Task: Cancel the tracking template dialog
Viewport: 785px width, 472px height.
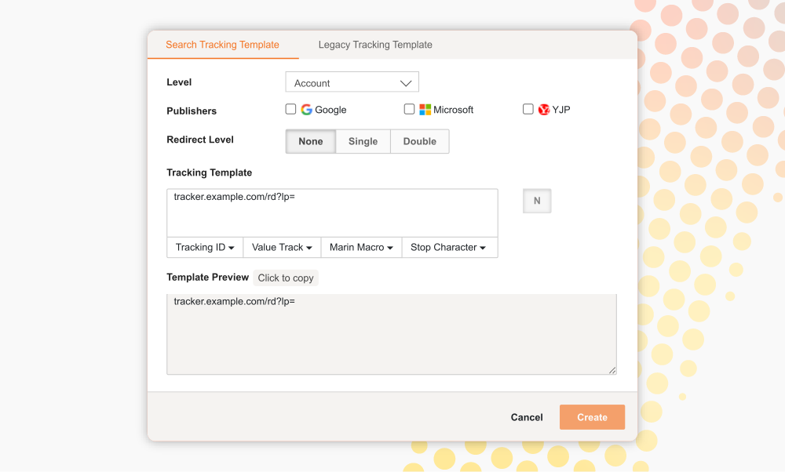Action: click(x=526, y=417)
